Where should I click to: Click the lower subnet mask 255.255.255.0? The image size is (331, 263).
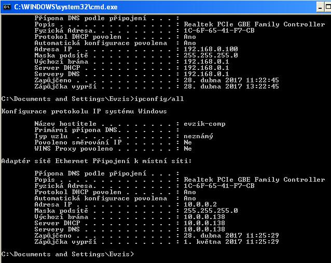(x=211, y=211)
